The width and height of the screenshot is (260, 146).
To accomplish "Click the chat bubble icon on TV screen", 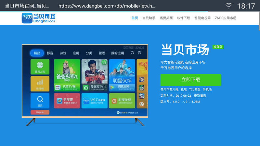I will tap(139, 53).
